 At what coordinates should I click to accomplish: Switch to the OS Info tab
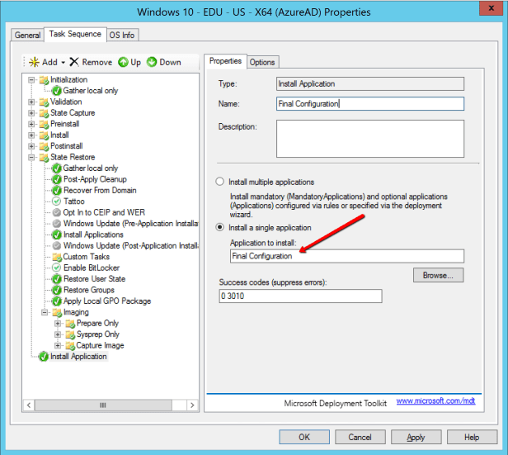pos(123,35)
